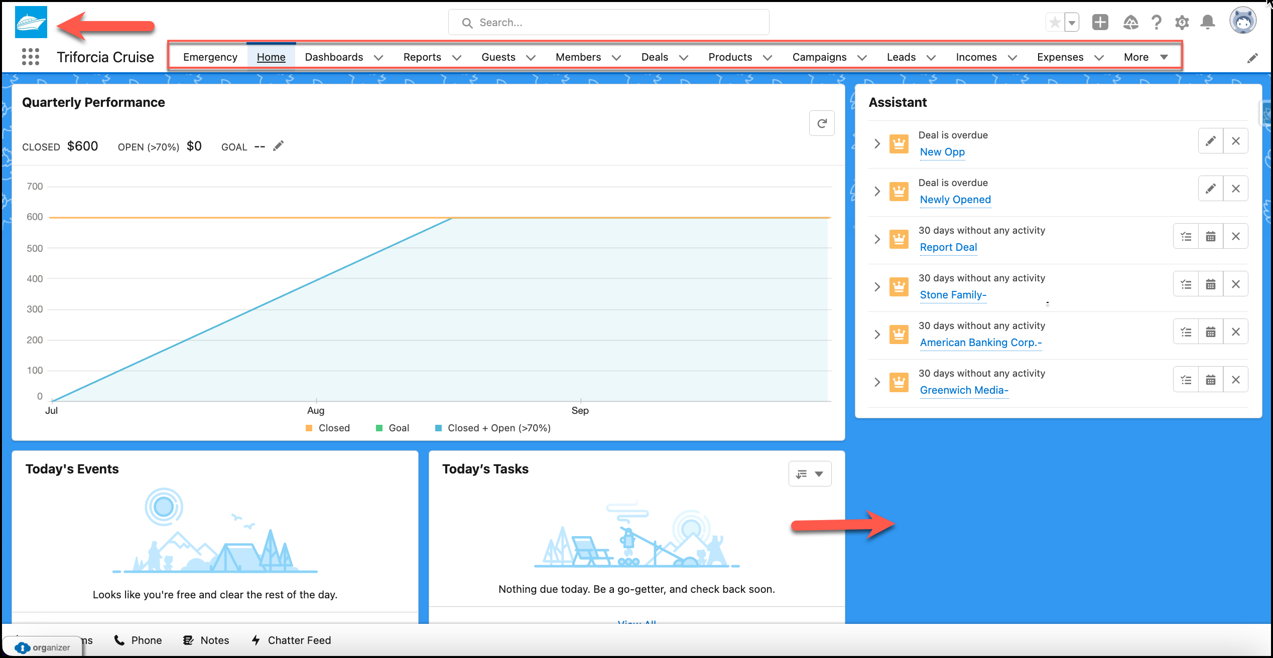
Task: Edit the overdue Newly Opened deal
Action: (1211, 189)
